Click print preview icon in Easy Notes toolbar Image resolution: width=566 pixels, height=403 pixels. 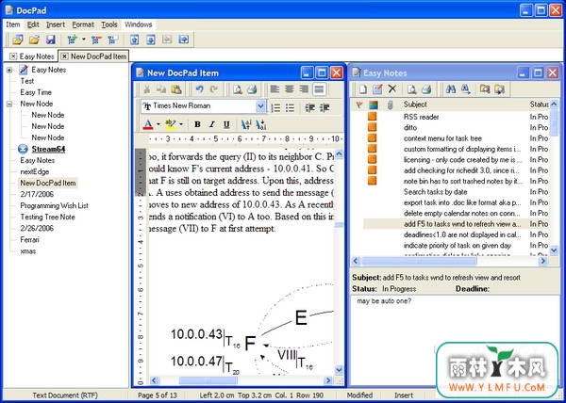pyautogui.click(x=412, y=89)
